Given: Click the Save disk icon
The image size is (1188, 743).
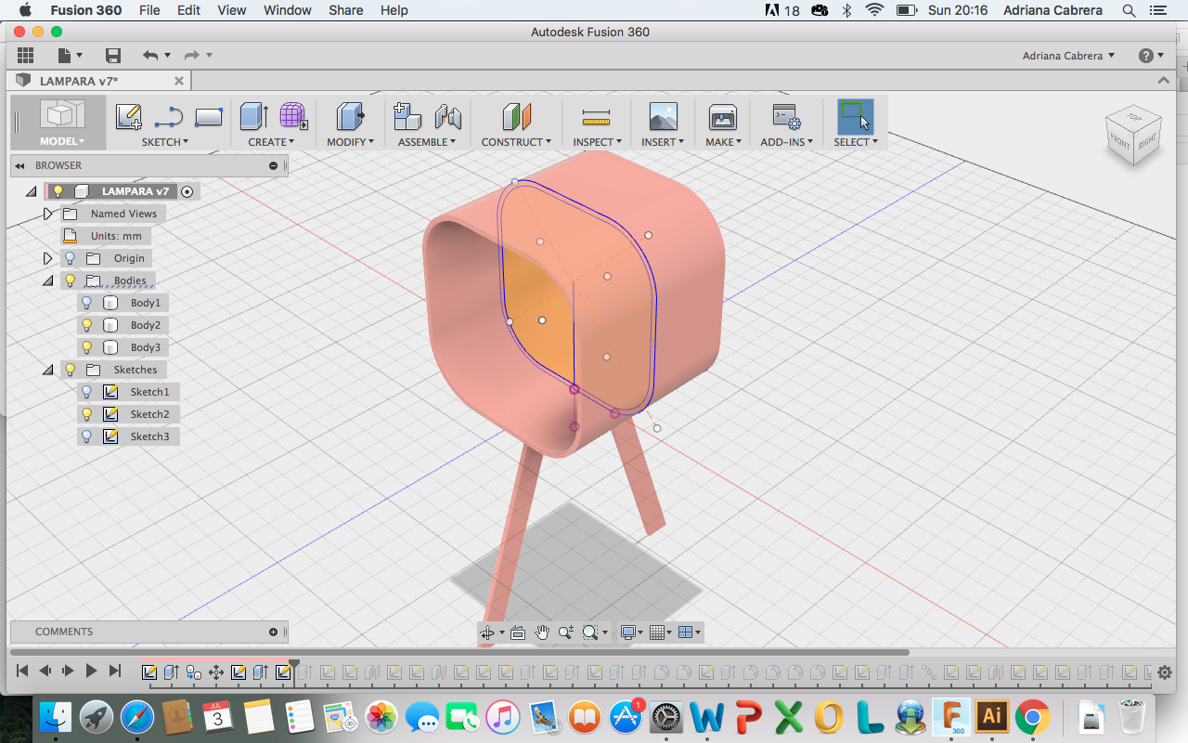Looking at the screenshot, I should 113,56.
